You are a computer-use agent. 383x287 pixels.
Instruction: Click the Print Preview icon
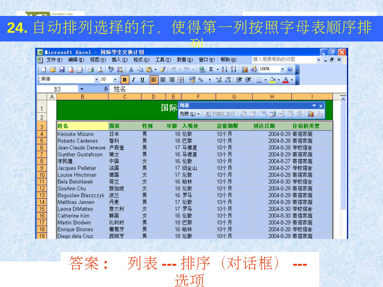coord(100,70)
